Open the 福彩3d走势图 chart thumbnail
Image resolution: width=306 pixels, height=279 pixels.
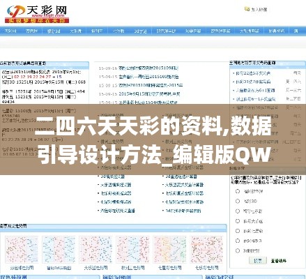[x=59, y=250]
